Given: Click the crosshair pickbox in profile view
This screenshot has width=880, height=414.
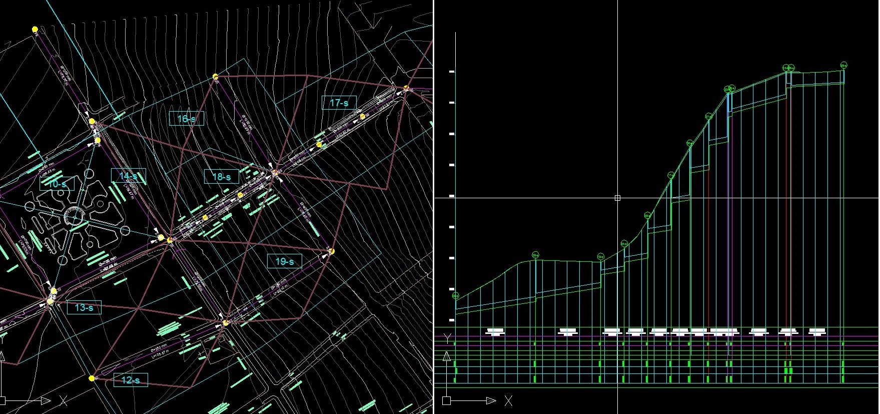Looking at the screenshot, I should pos(617,198).
